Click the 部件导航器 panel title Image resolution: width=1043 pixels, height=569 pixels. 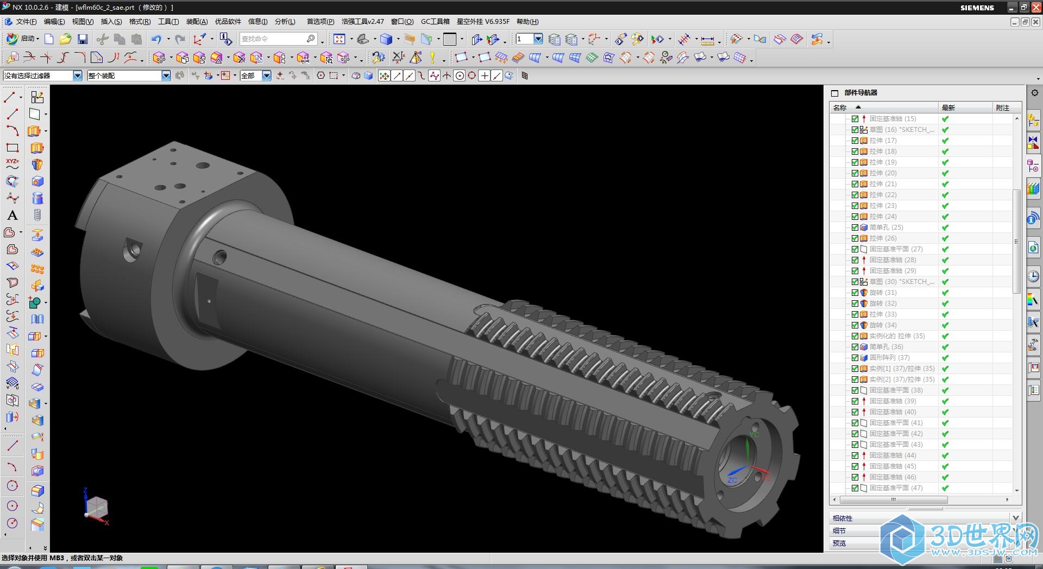[861, 93]
